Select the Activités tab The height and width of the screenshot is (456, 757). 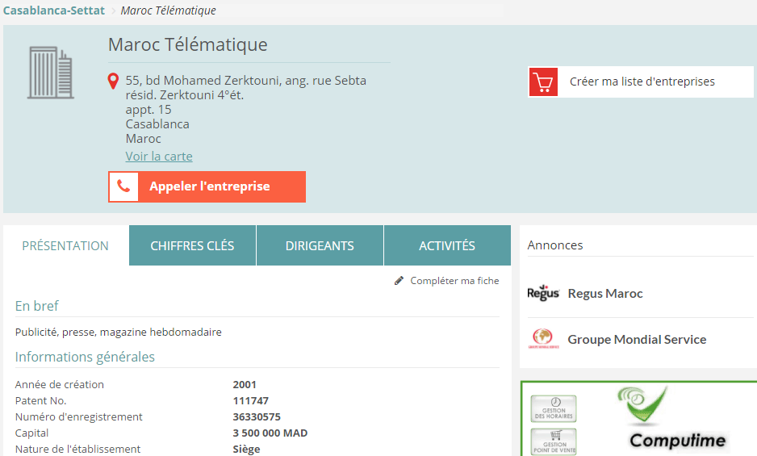[447, 245]
